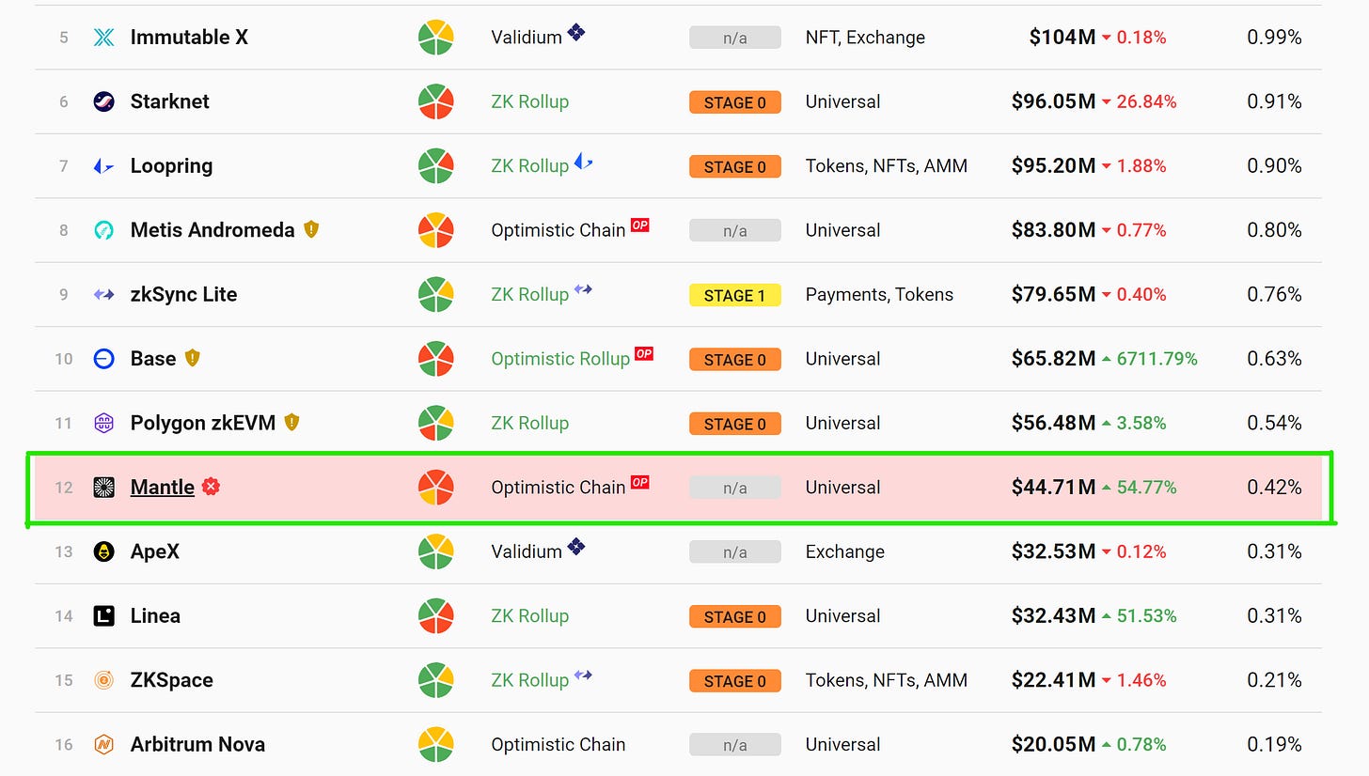This screenshot has width=1369, height=776.
Task: Open the Arbitrum Nova project name
Action: click(x=198, y=744)
